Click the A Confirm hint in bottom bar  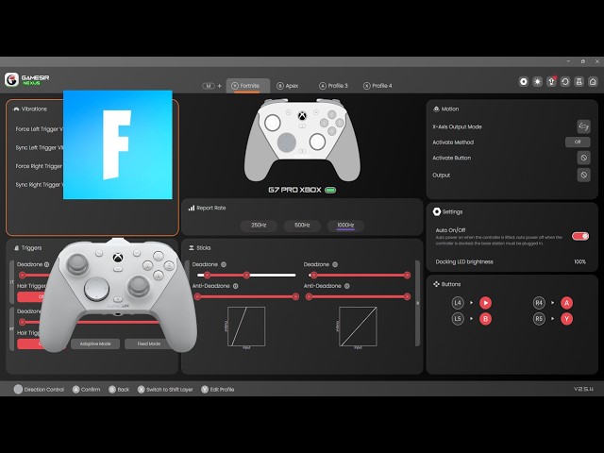pos(86,390)
